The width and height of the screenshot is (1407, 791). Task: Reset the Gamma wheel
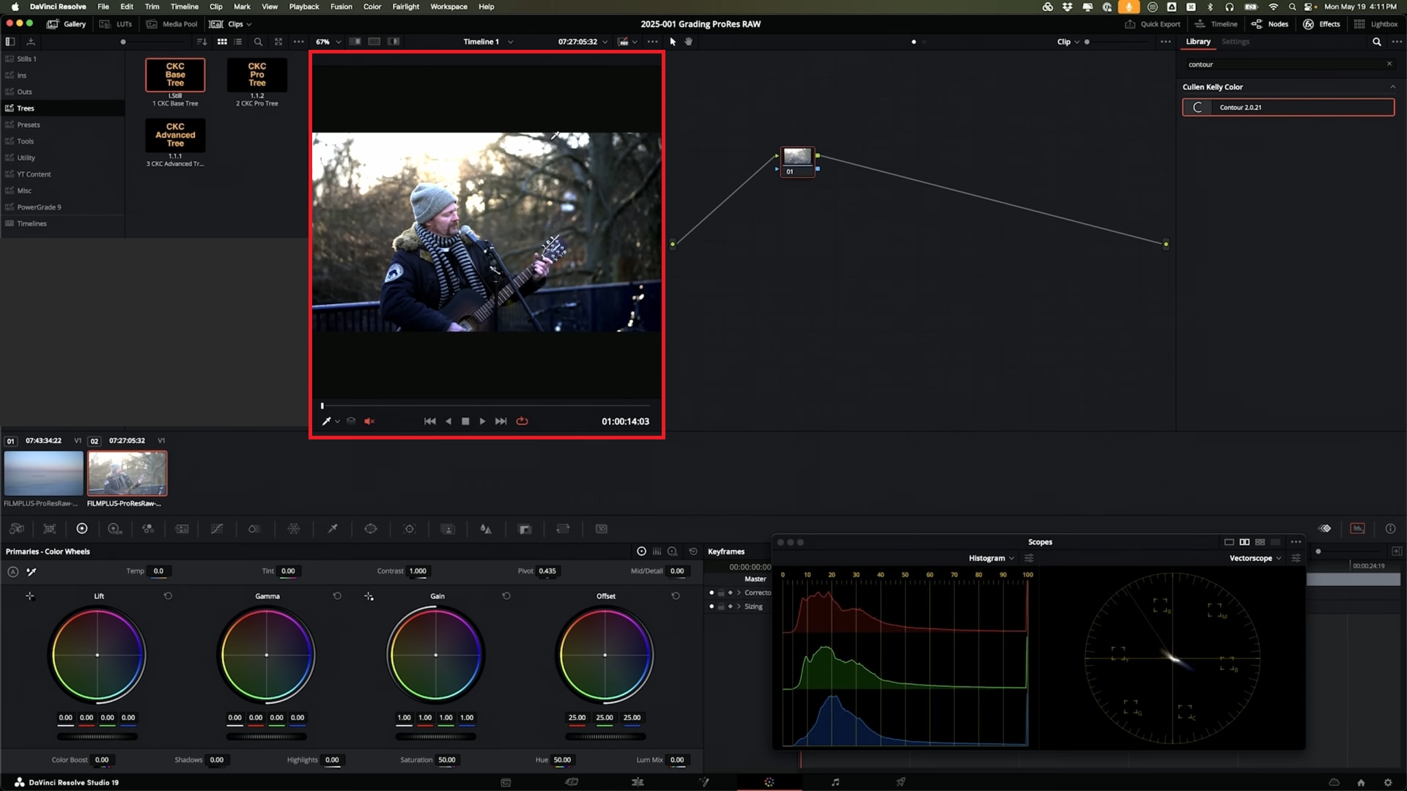click(x=337, y=596)
